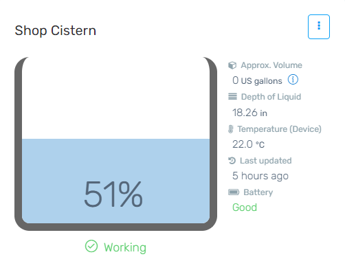345x270 pixels.
Task: Click the Battery icon
Action: (x=234, y=192)
